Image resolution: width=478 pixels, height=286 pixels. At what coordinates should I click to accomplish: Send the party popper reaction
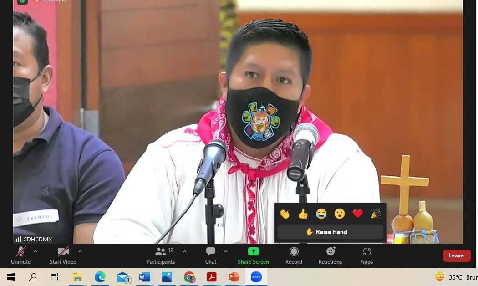pyautogui.click(x=376, y=214)
